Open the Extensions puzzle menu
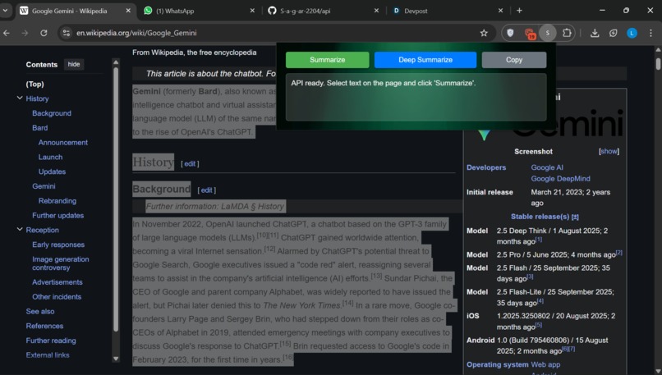The image size is (662, 375). [567, 33]
